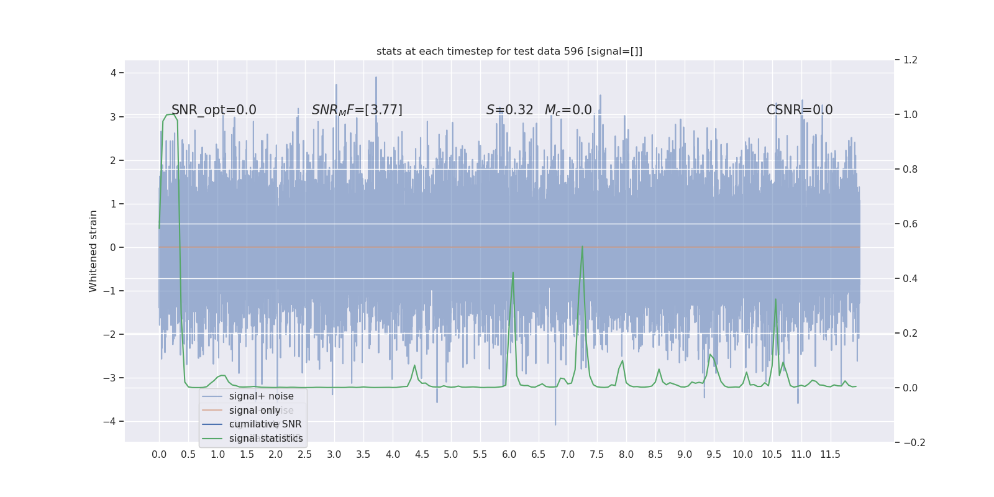Click the S=0.32 annotation
994x497 pixels.
[510, 110]
